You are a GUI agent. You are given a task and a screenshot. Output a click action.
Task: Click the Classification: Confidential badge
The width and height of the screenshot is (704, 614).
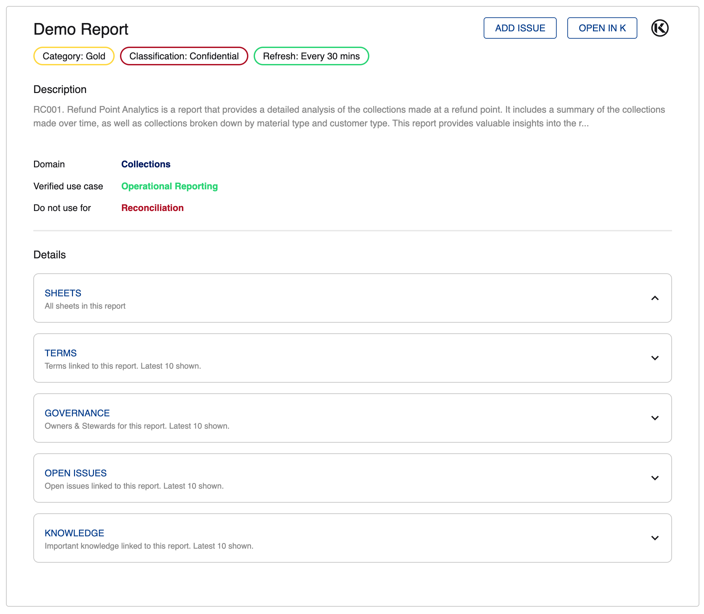pyautogui.click(x=184, y=56)
